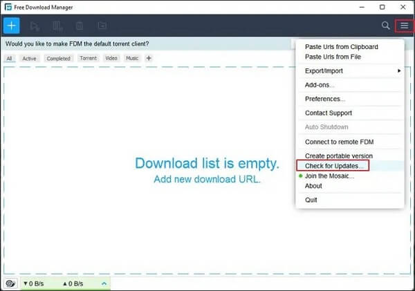
Task: Click the Free Download Manager app icon
Action: coord(8,7)
